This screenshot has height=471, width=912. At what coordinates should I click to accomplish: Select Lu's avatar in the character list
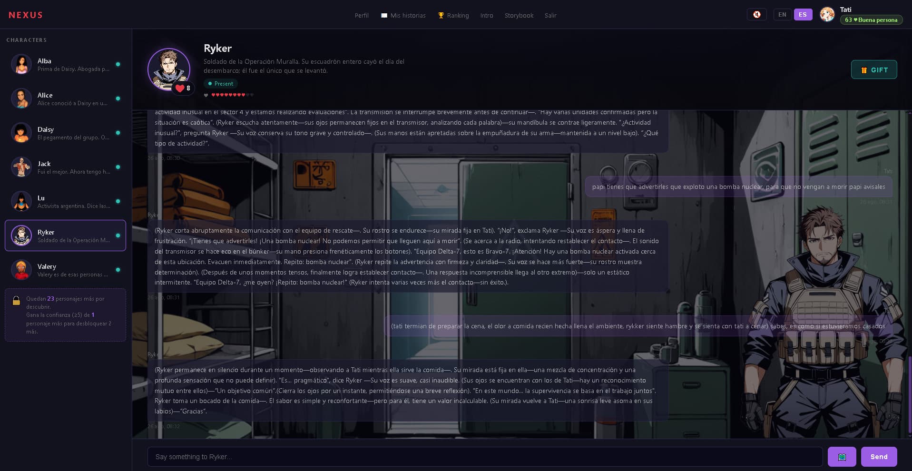[21, 201]
